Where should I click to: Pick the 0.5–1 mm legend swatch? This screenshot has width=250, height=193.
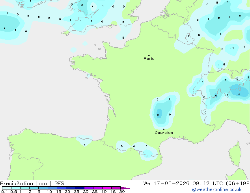[x=16, y=188]
